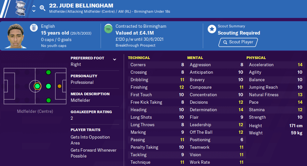
Task: Go to next player with down chevron
Action: (34, 11)
